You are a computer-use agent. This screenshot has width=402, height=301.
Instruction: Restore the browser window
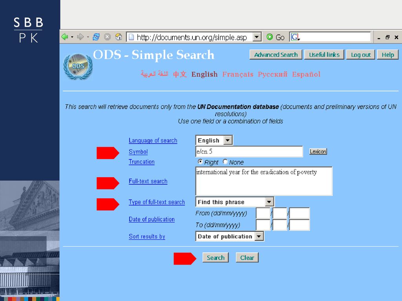[387, 37]
